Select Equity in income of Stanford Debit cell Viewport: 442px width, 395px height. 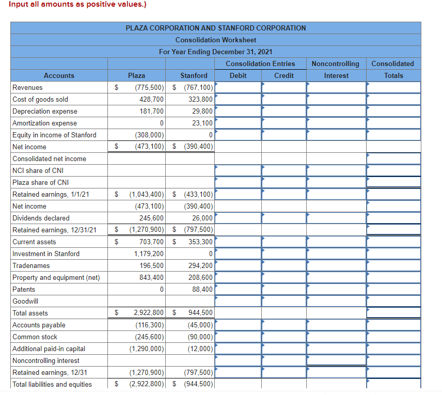click(238, 135)
